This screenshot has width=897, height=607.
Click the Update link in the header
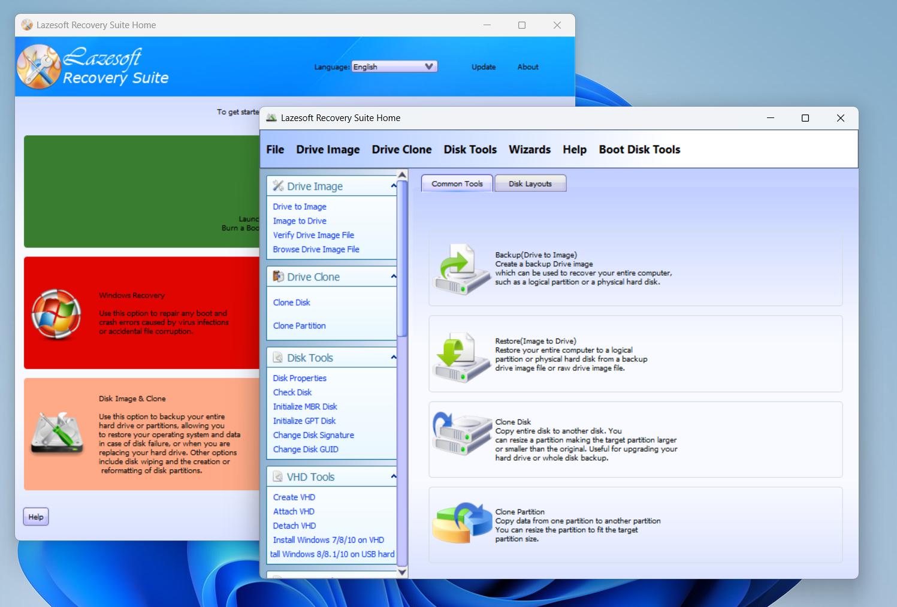click(x=483, y=67)
